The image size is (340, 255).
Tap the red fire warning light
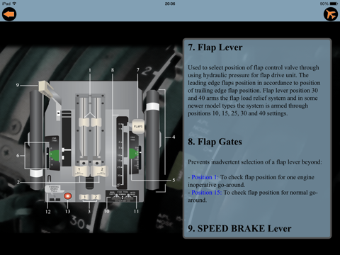[x=67, y=196]
